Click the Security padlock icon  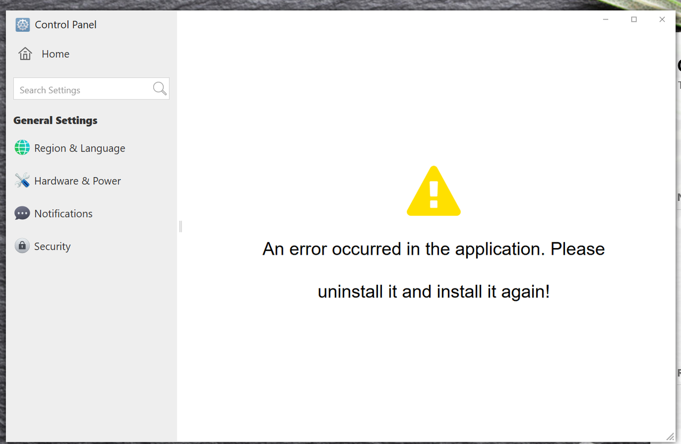(x=22, y=246)
